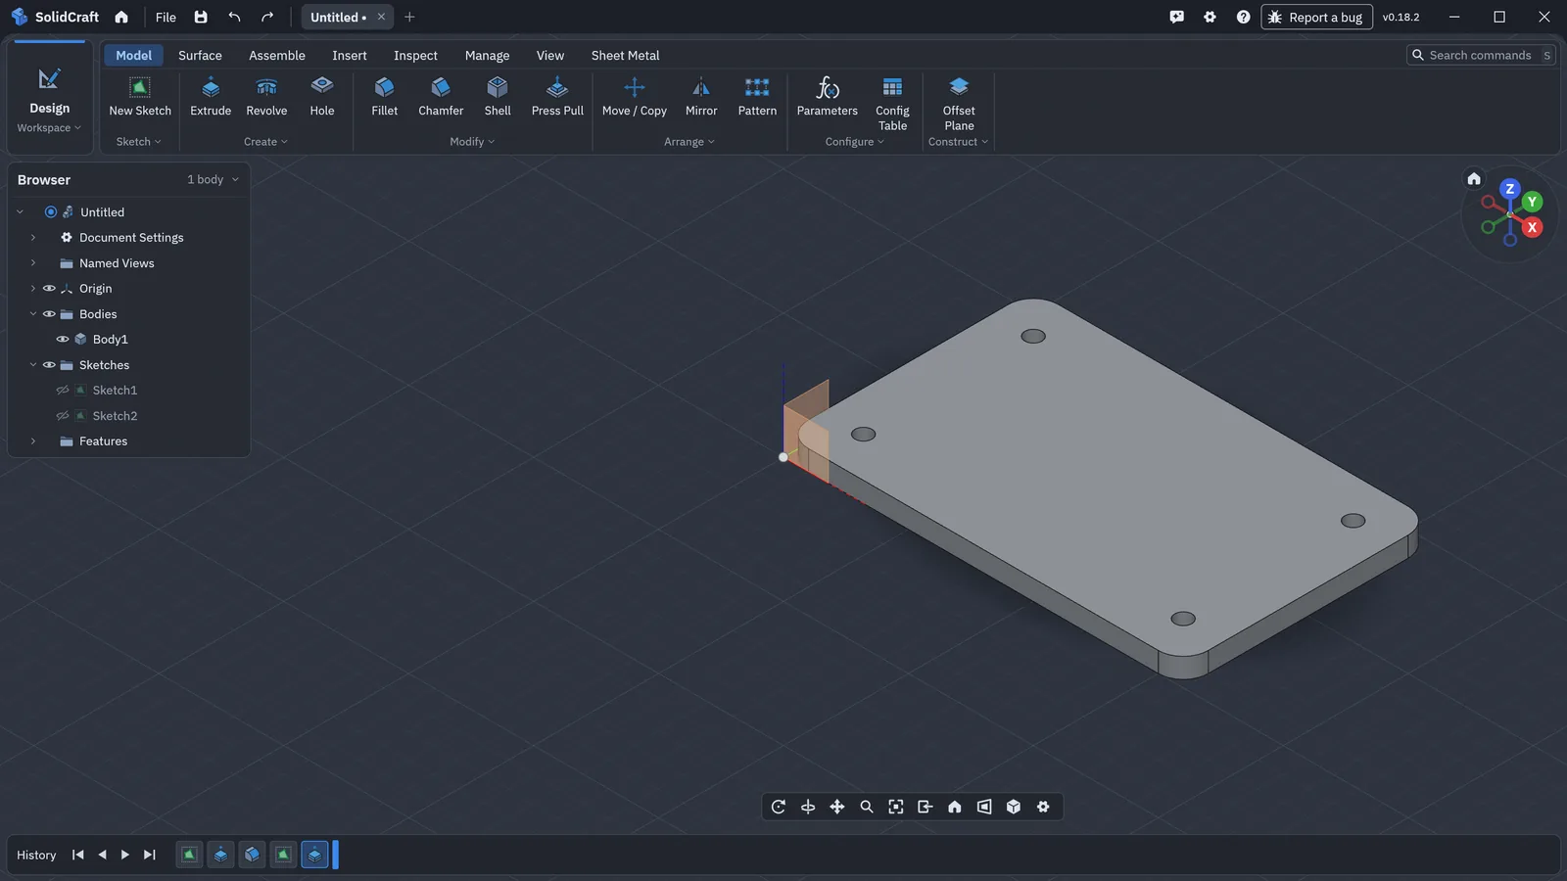Expand the Features folder
The image size is (1567, 881).
point(33,441)
